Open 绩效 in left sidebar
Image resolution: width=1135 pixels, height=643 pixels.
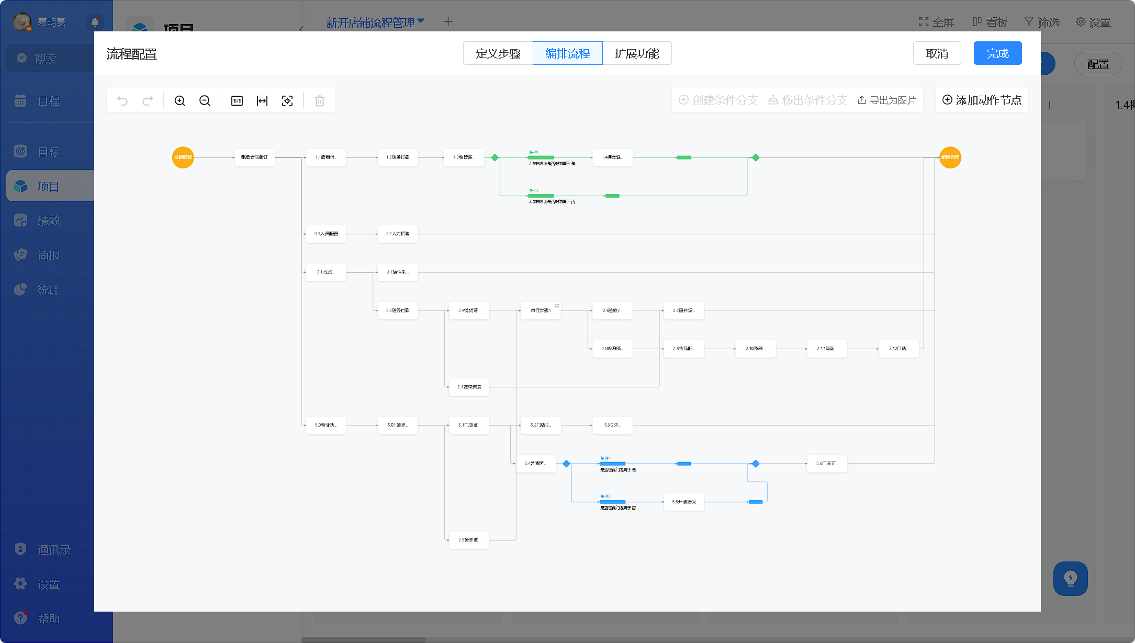tap(49, 221)
